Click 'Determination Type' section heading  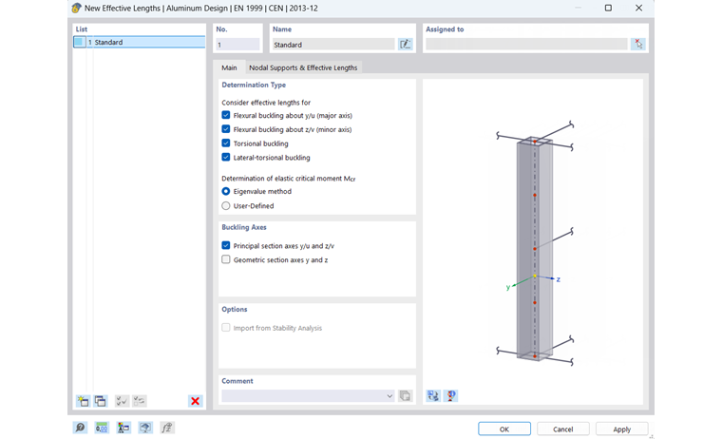[x=254, y=85]
